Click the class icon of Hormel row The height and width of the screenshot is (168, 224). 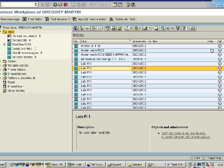coord(76,46)
